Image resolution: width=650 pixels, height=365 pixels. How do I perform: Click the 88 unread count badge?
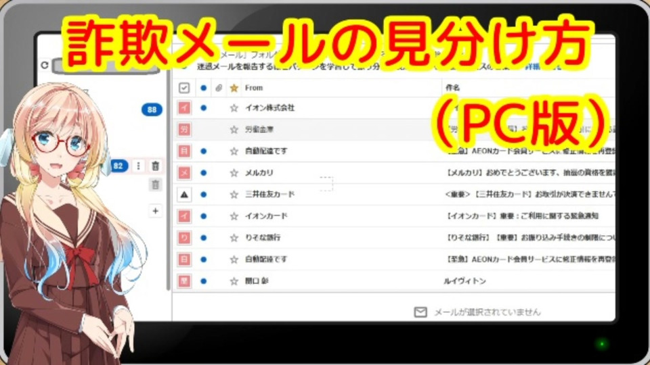(x=152, y=109)
